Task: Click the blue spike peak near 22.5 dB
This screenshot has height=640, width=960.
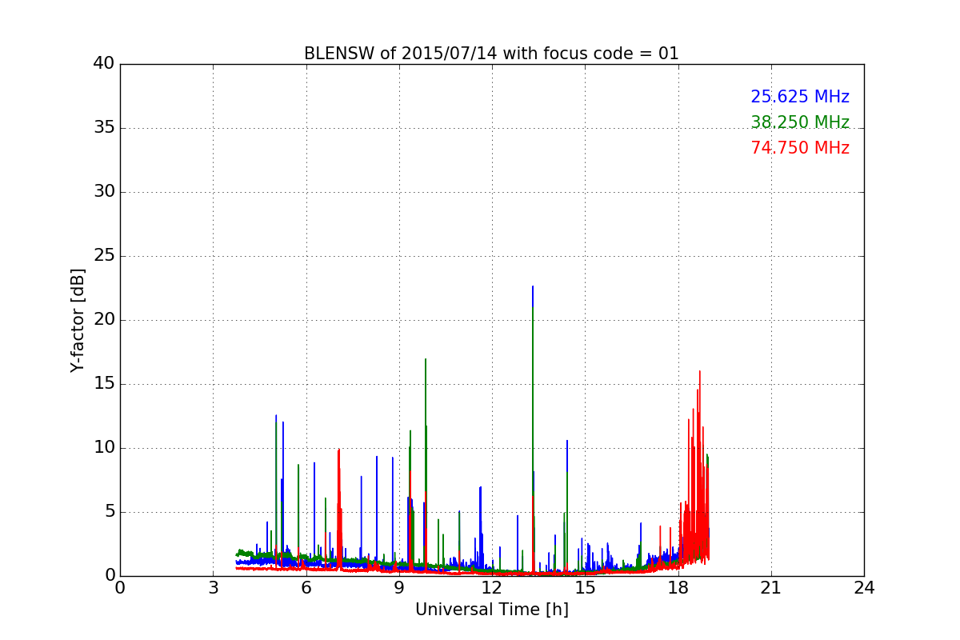Action: pyautogui.click(x=533, y=287)
